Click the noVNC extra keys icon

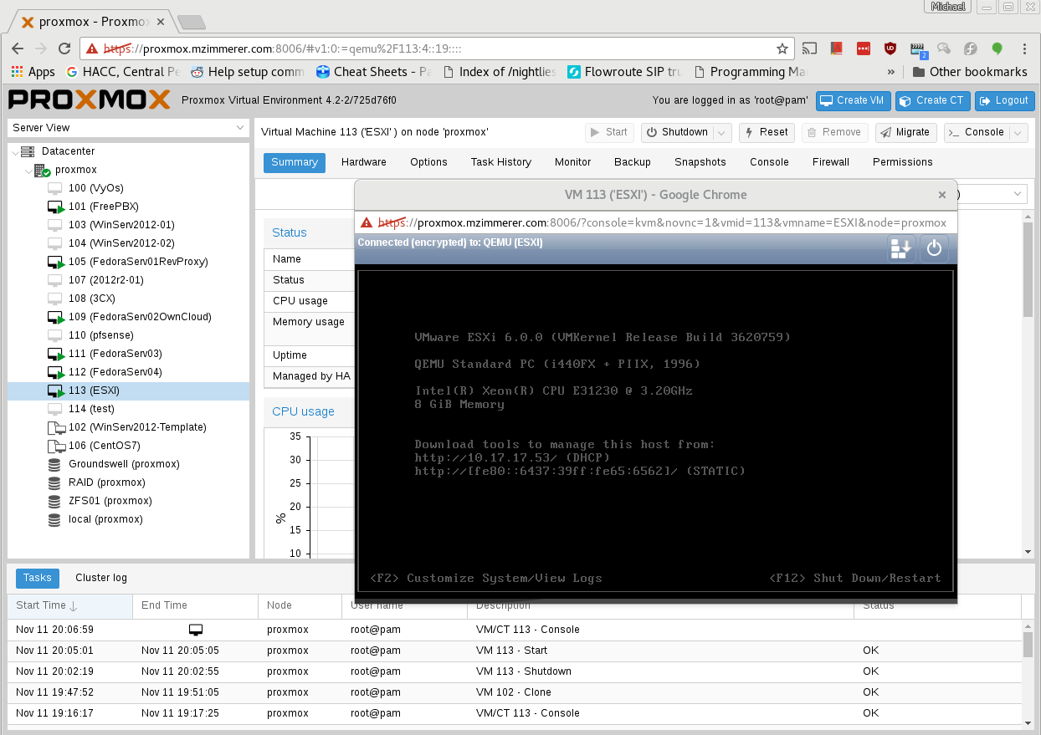pos(901,248)
